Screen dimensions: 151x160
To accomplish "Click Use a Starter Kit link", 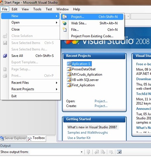I will (x=79, y=138).
